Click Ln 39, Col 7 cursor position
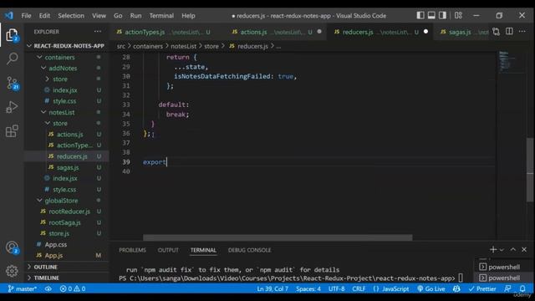The height and width of the screenshot is (301, 535). (273, 288)
